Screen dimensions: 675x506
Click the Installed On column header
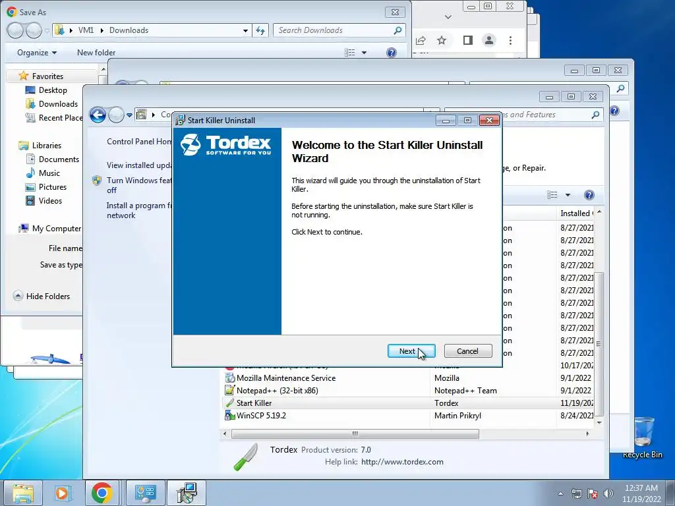(x=576, y=213)
